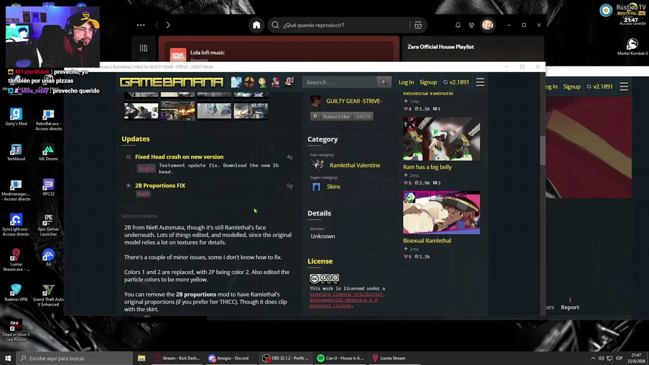Expand the 2B Proportions FIX update
The width and height of the screenshot is (649, 365).
(x=128, y=186)
